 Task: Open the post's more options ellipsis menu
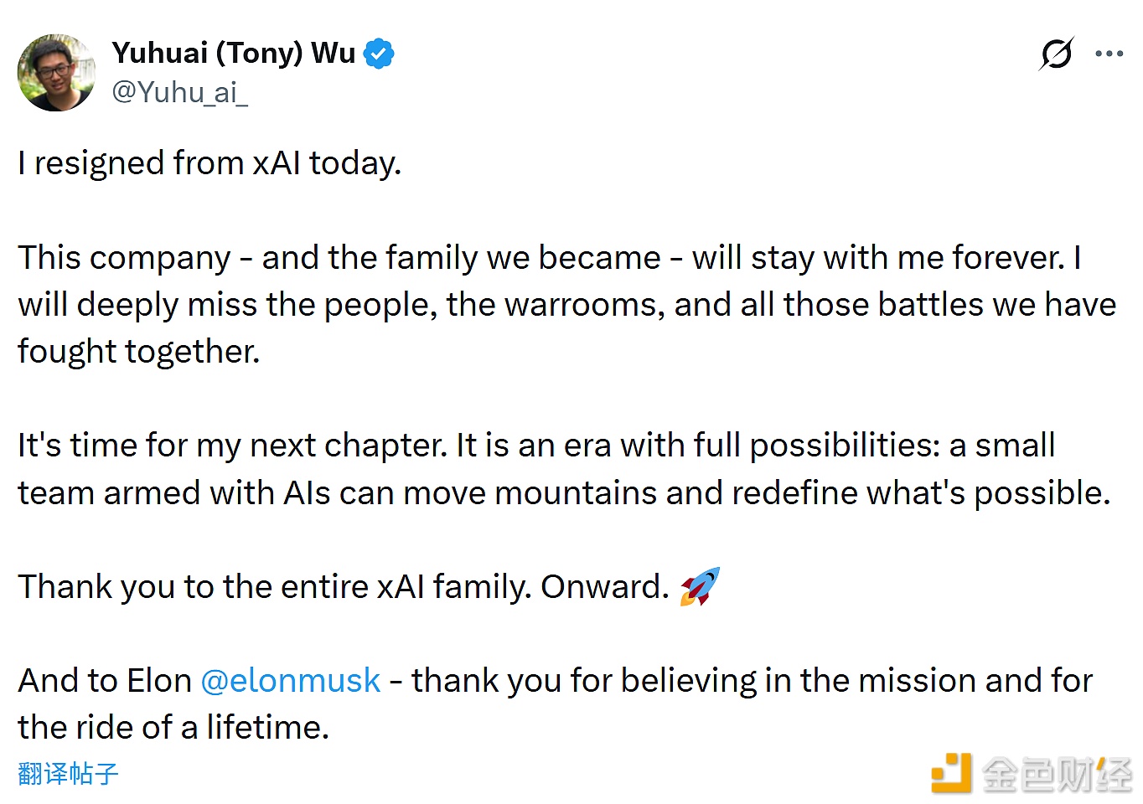point(1109,53)
